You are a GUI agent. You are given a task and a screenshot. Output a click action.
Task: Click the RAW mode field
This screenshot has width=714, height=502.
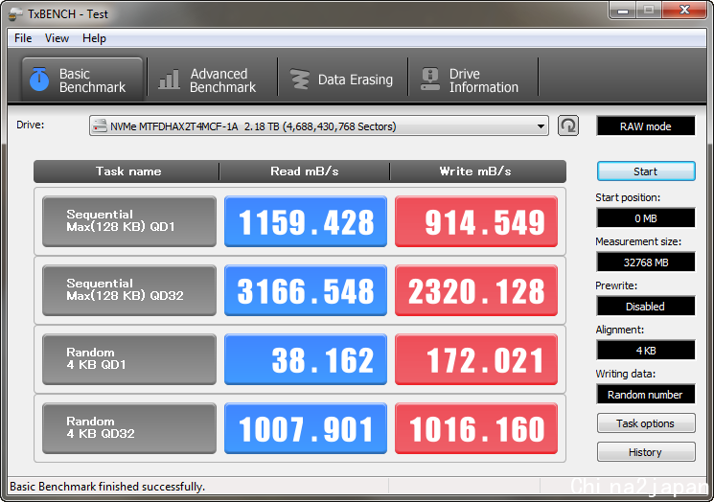(x=646, y=126)
